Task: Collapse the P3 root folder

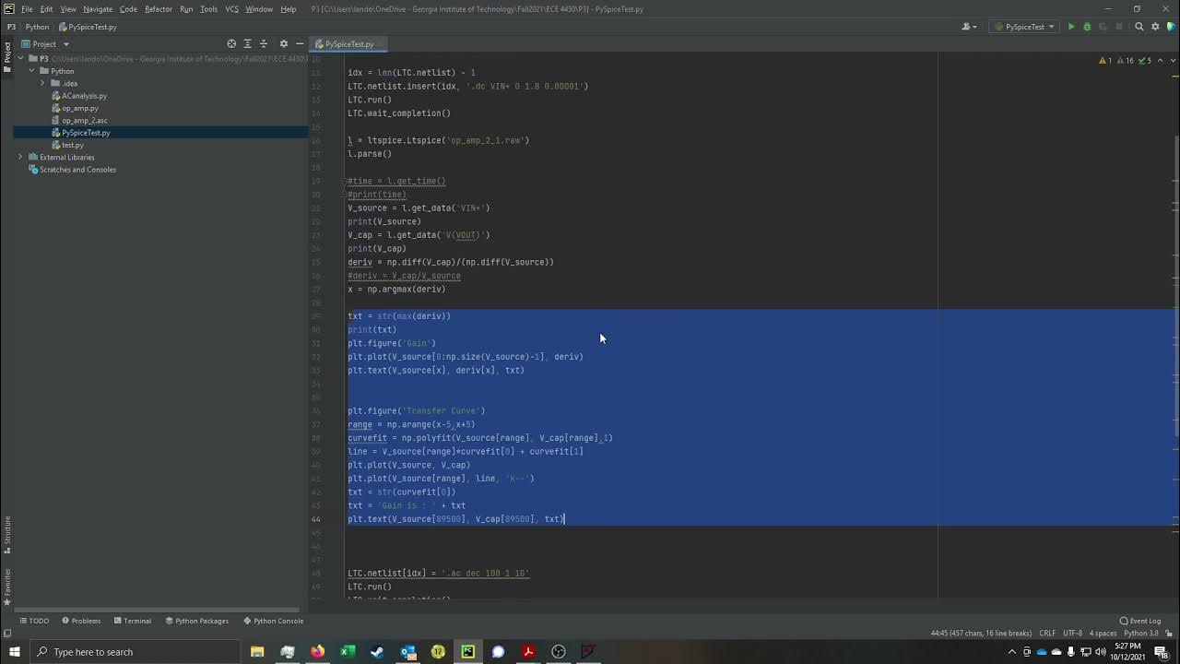Action: [21, 59]
